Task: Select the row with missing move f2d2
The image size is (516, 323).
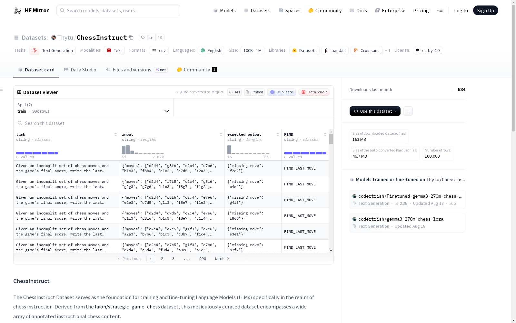Action: [171, 168]
